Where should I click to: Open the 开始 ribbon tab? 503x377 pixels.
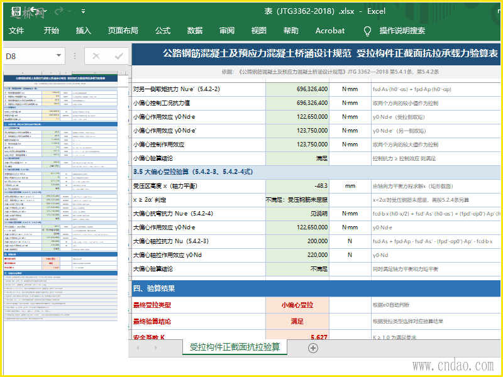52,31
